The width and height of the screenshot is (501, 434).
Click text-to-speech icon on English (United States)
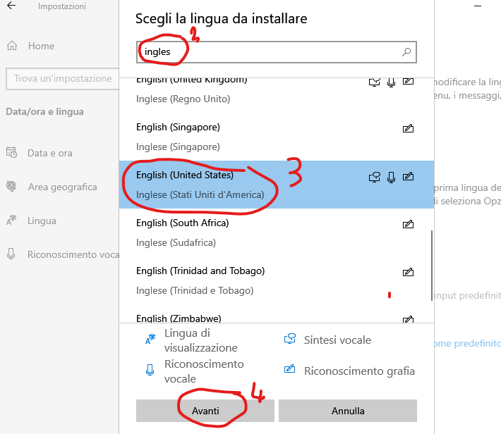375,177
